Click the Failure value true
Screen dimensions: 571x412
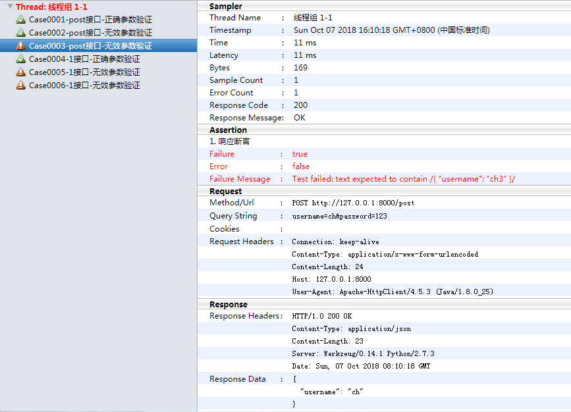(x=300, y=154)
